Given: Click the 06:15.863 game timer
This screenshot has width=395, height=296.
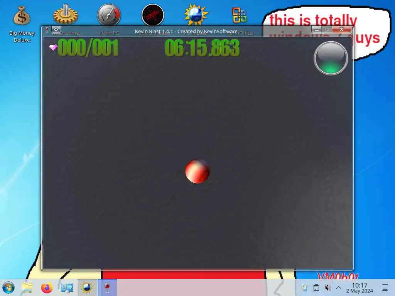Looking at the screenshot, I should 202,48.
